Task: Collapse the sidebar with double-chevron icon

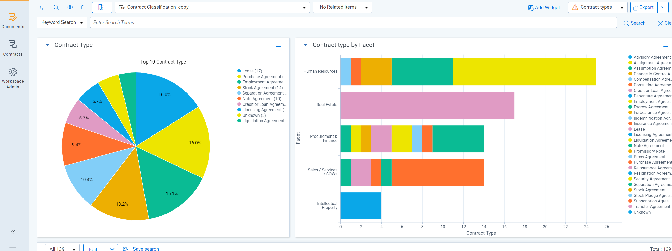Action: [13, 232]
